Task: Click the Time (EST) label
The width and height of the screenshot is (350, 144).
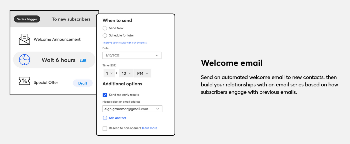Action: (x=109, y=66)
